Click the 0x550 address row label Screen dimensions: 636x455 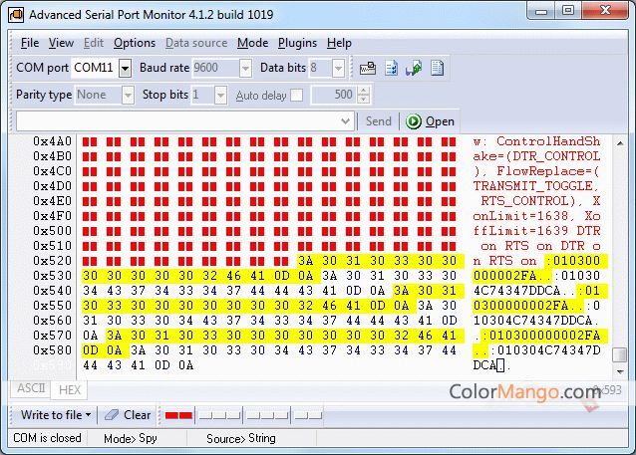52,306
